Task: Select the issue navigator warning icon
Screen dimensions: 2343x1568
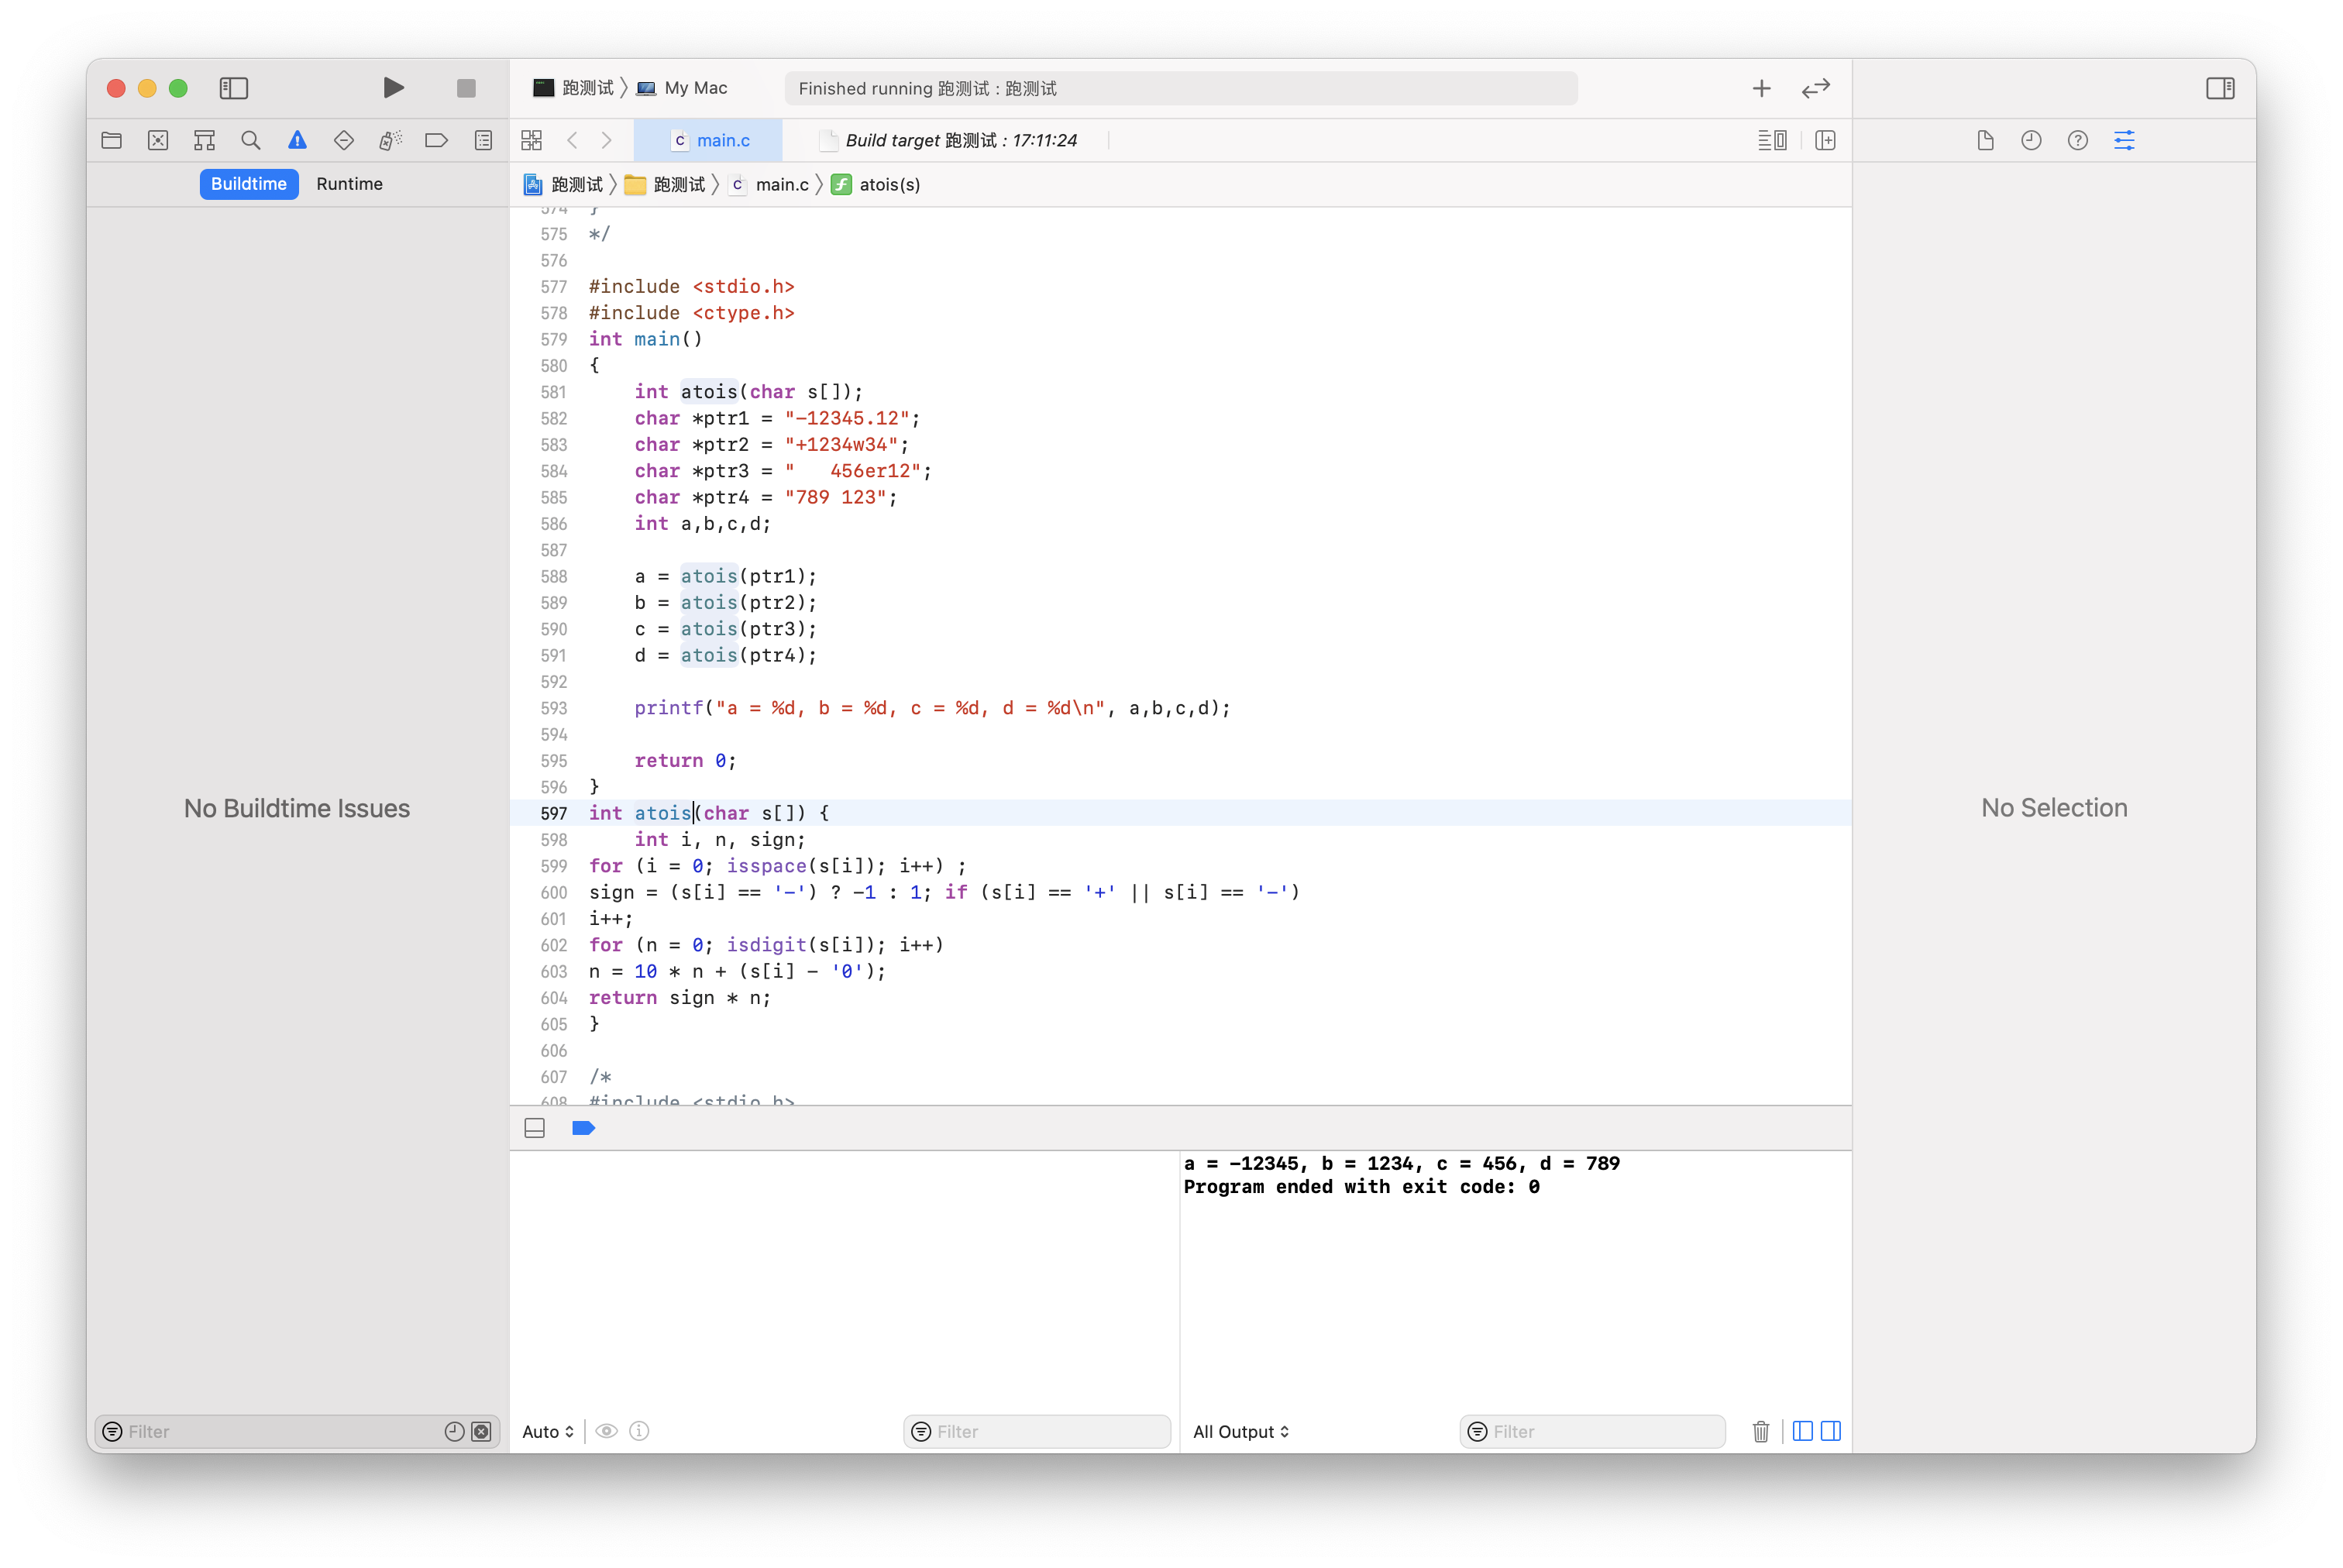Action: pos(297,140)
